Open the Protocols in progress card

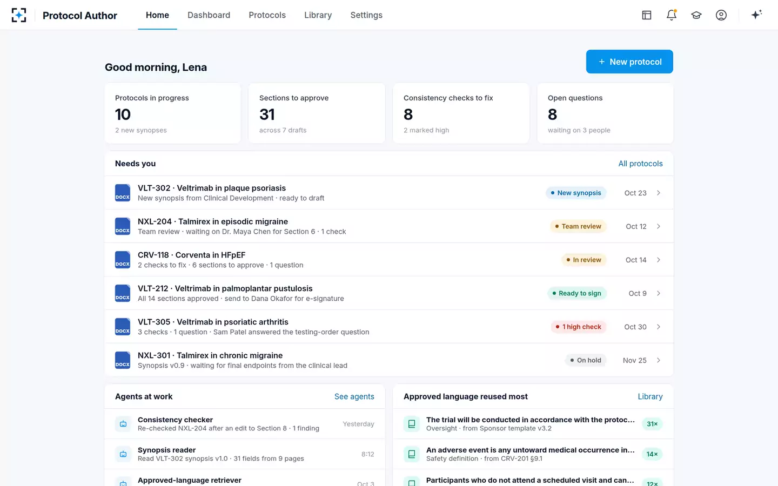pyautogui.click(x=172, y=113)
